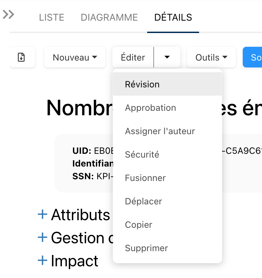
Task: Switch to the Diagramme tab
Action: (x=109, y=17)
